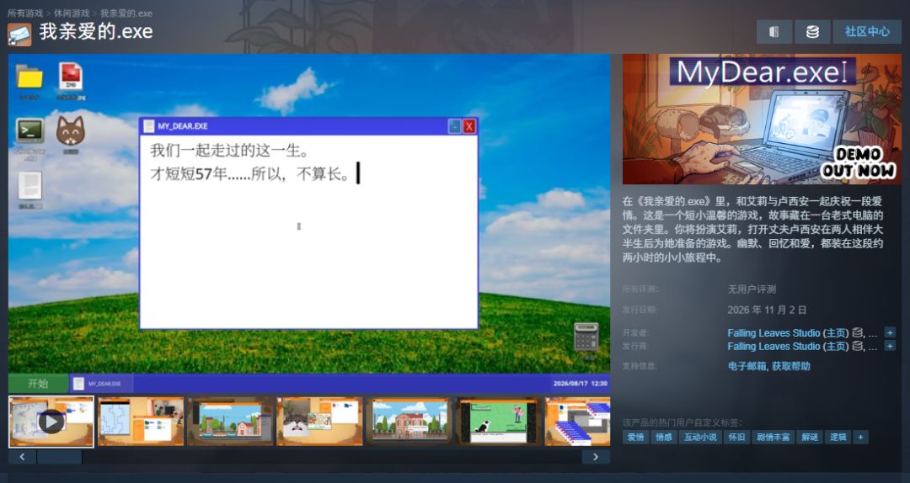Open the SteamDB database icon button in the header
This screenshot has height=483, width=910.
812,32
